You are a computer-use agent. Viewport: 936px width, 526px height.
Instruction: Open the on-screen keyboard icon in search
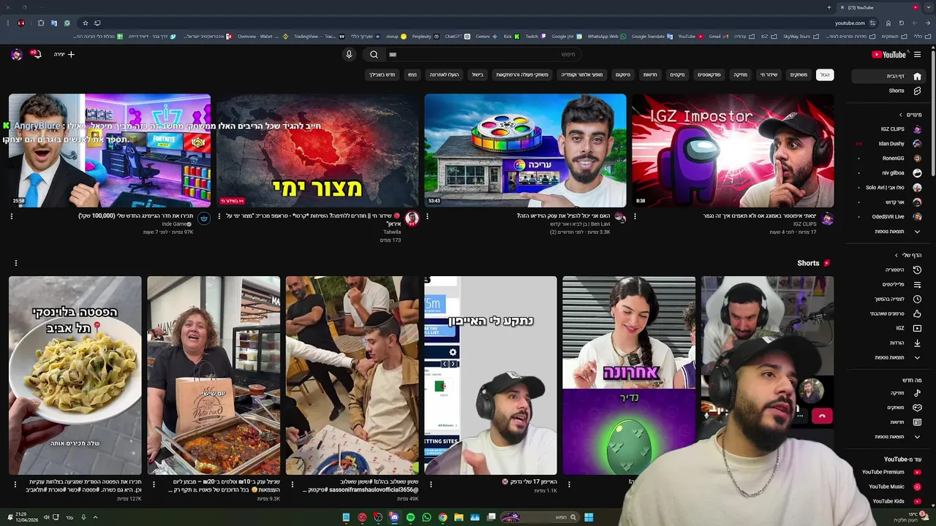tap(393, 54)
